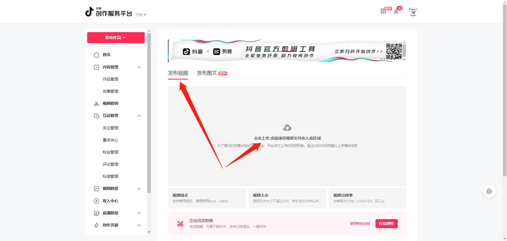Expand the 切换 account switcher dropdown

141,15
